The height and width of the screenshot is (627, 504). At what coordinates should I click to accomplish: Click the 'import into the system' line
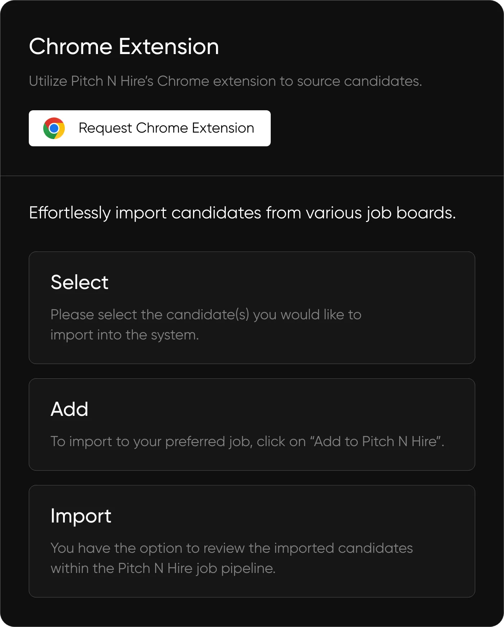point(125,335)
